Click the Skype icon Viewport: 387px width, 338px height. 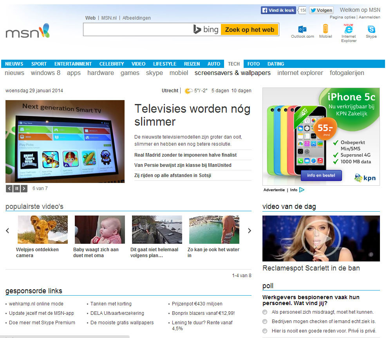[371, 29]
